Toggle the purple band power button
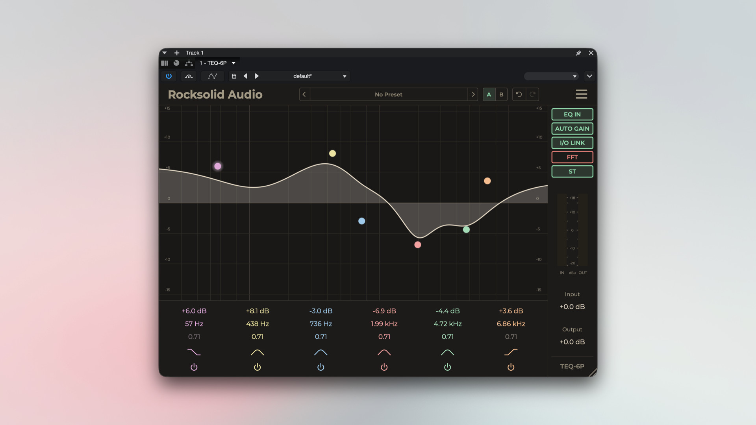756x425 pixels. (x=194, y=367)
